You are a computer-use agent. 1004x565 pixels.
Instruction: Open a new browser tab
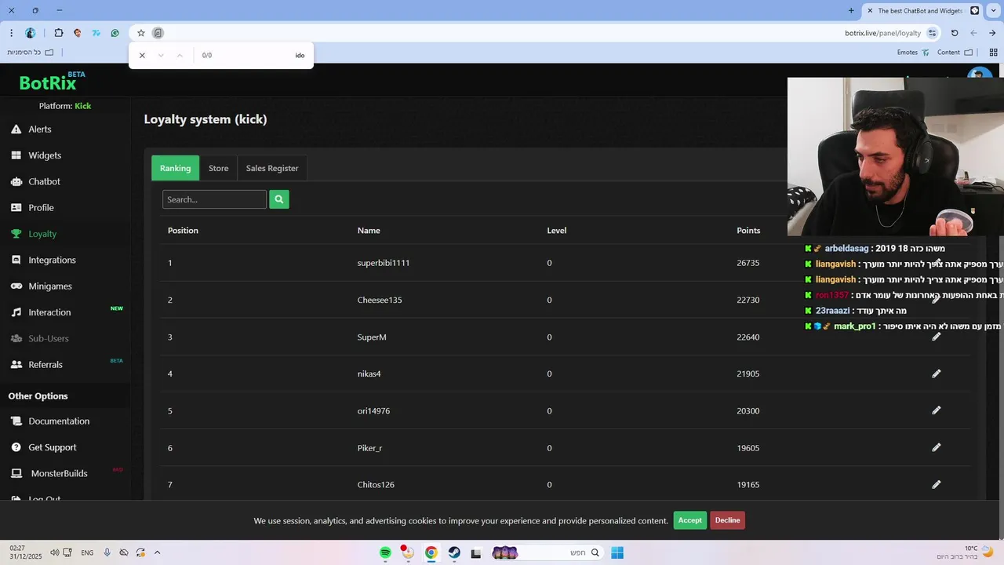(x=851, y=11)
